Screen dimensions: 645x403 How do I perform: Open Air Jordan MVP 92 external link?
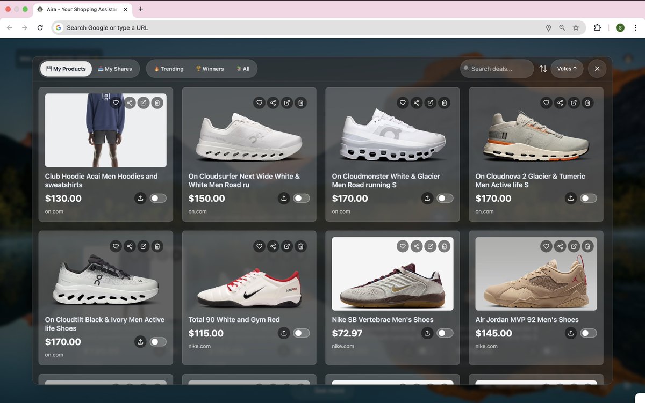tap(574, 246)
